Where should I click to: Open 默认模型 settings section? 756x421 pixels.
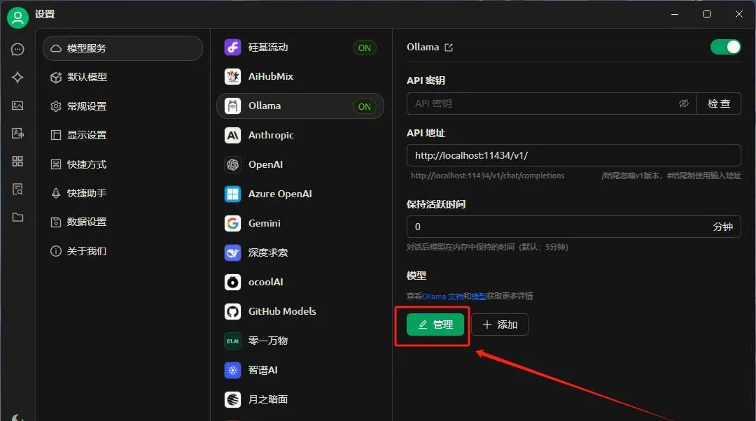(x=122, y=77)
